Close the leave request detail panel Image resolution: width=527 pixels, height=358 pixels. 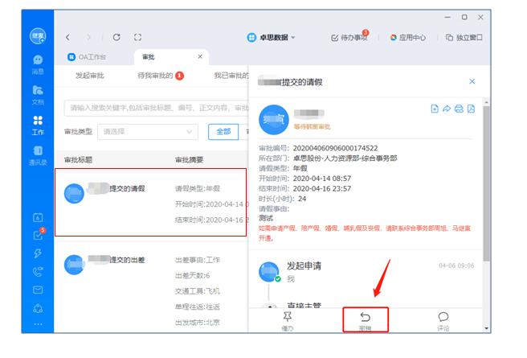coord(472,81)
